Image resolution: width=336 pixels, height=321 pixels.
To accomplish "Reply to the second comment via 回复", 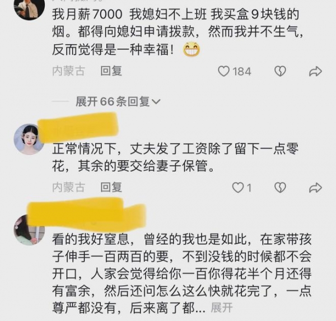I will 111,187.
